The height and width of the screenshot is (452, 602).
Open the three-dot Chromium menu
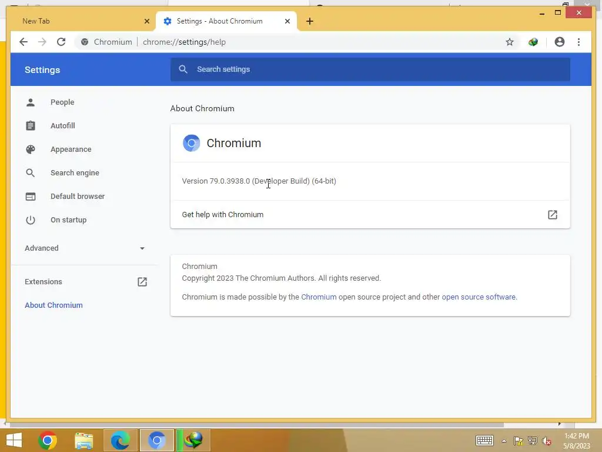point(578,42)
